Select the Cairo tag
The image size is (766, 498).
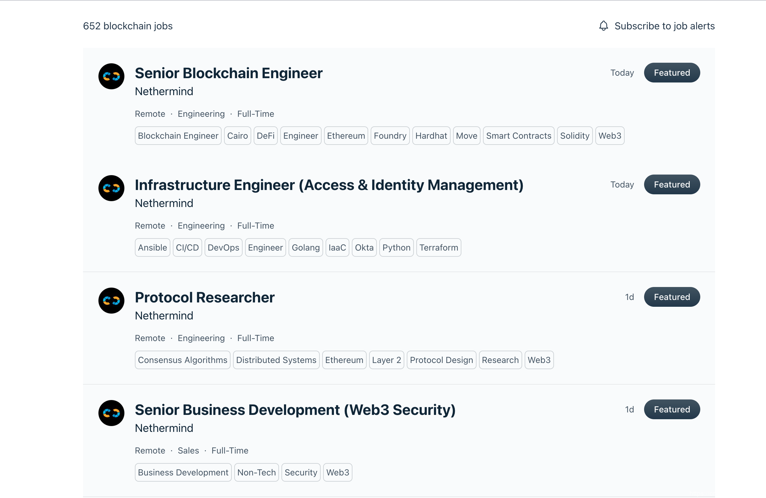pyautogui.click(x=237, y=136)
